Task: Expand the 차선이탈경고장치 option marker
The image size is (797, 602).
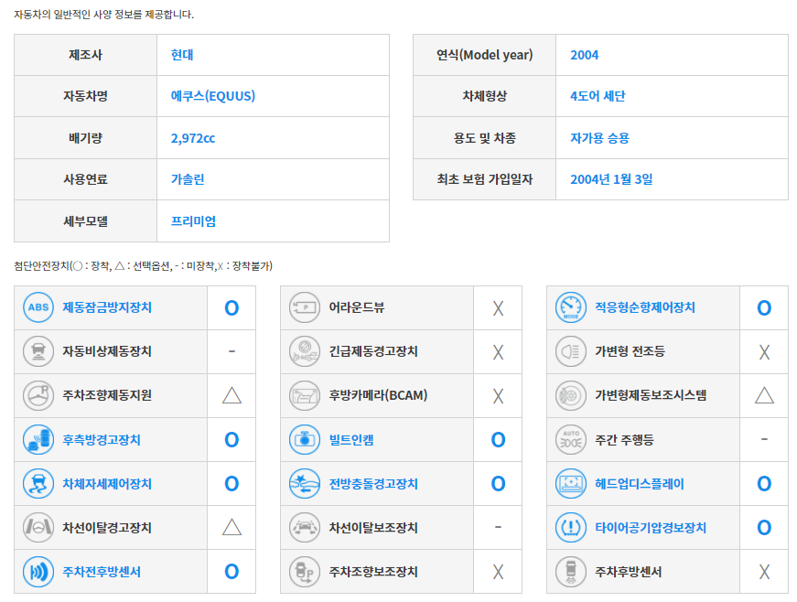Action: point(231,528)
